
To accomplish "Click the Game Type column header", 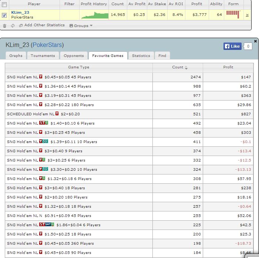I will (x=78, y=67).
